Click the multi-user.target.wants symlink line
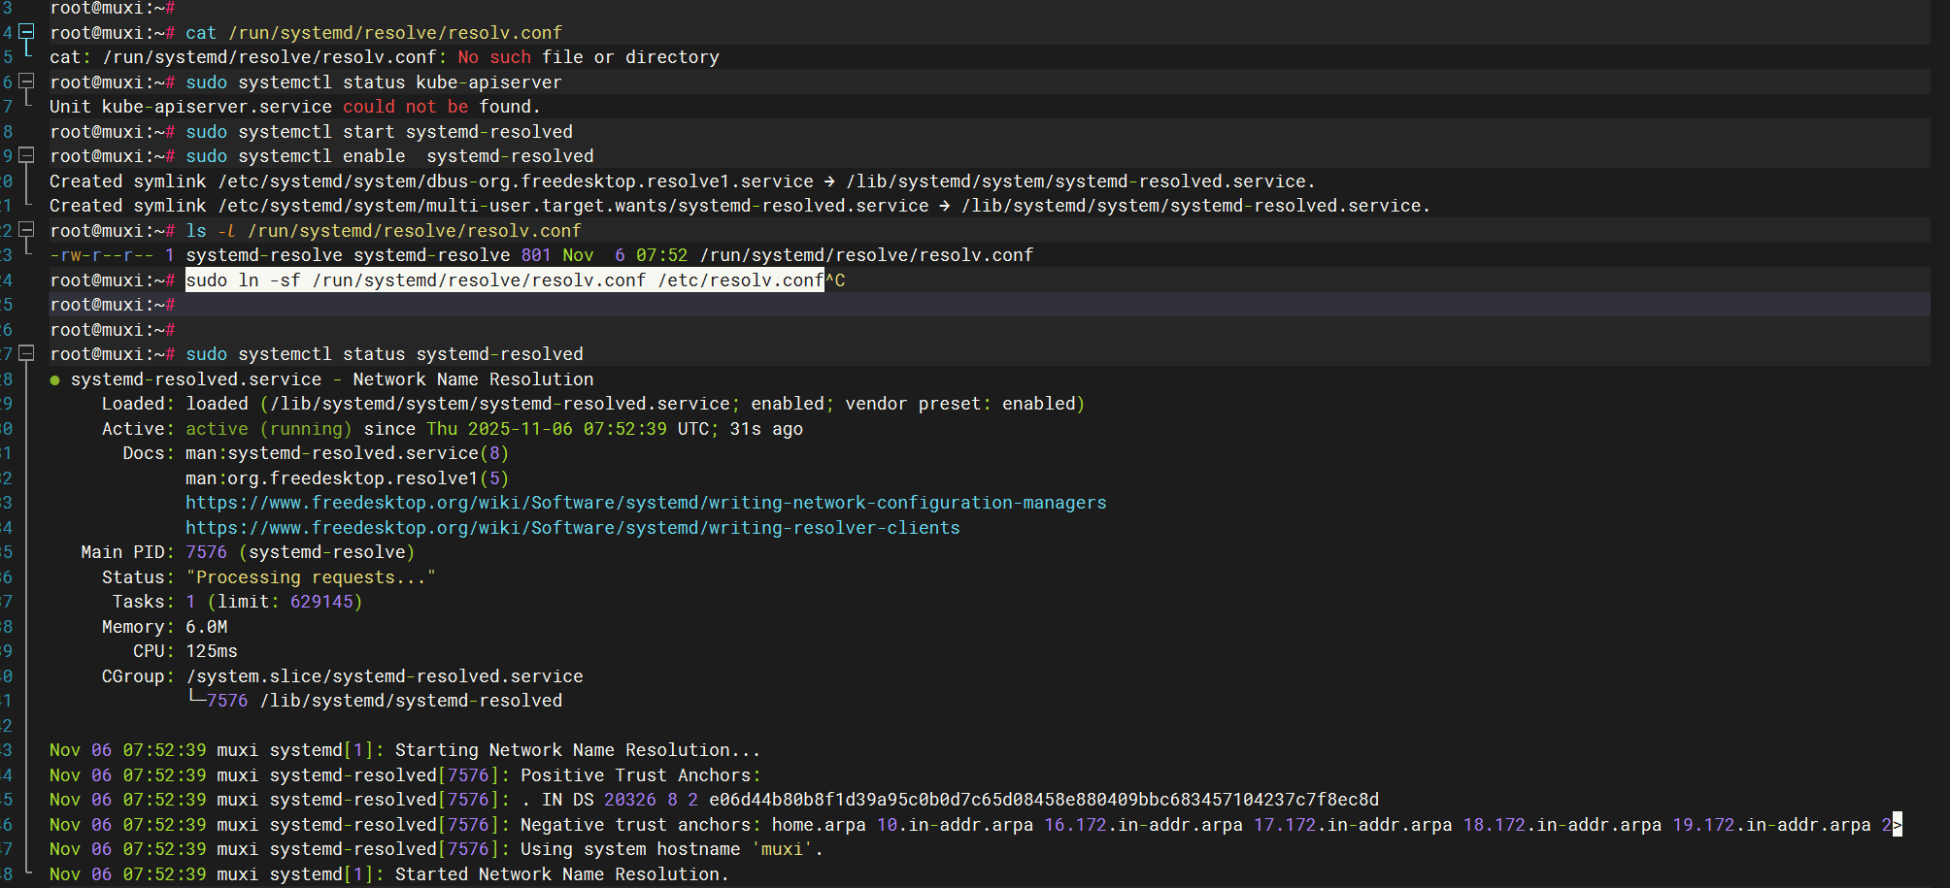1950x888 pixels. point(739,205)
